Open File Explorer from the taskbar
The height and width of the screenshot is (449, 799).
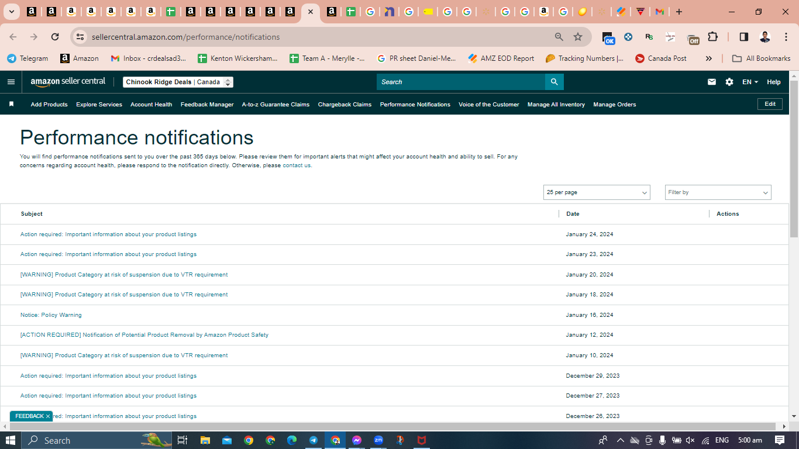click(x=205, y=440)
